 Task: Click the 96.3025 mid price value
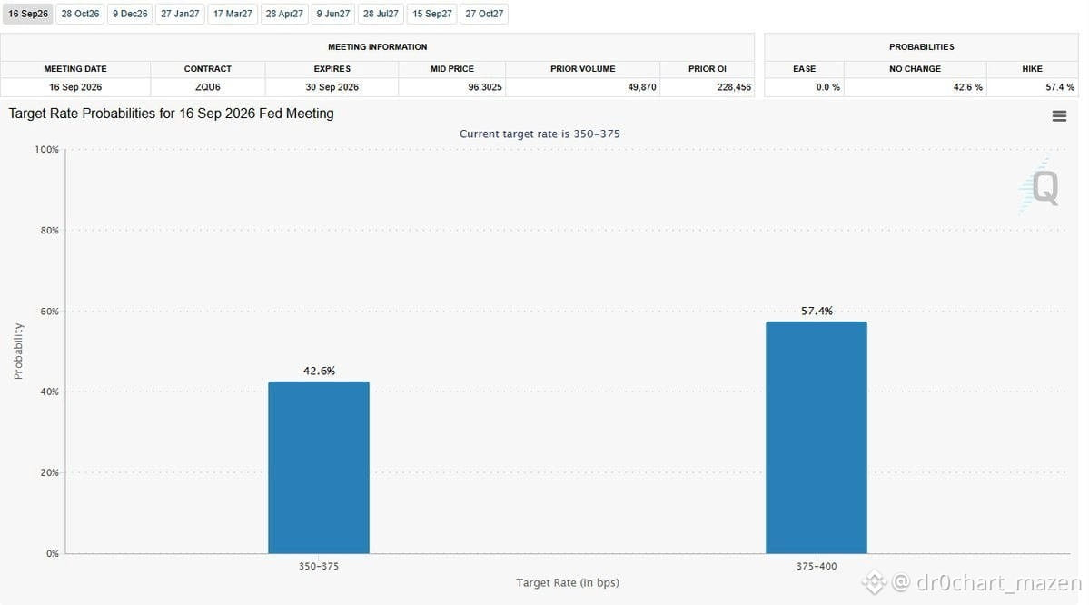[485, 87]
